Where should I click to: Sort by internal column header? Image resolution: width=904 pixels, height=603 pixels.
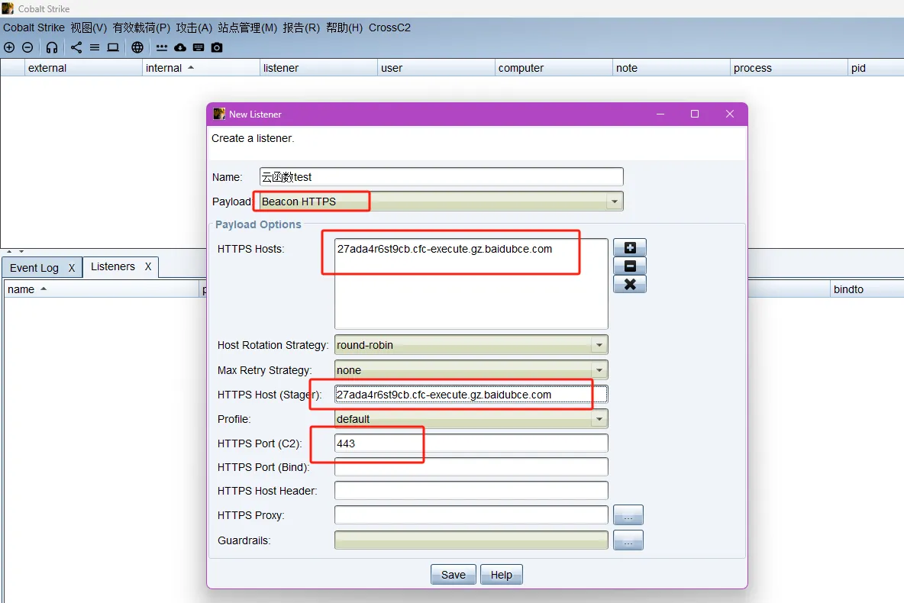pyautogui.click(x=201, y=68)
